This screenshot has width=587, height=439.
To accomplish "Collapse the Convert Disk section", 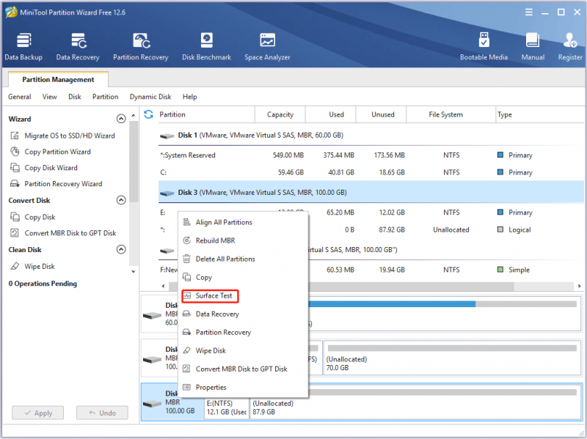I will click(121, 200).
